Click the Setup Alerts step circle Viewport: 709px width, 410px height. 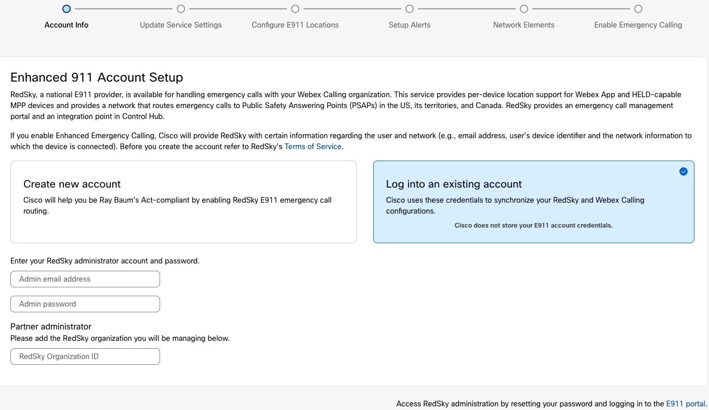coord(410,9)
